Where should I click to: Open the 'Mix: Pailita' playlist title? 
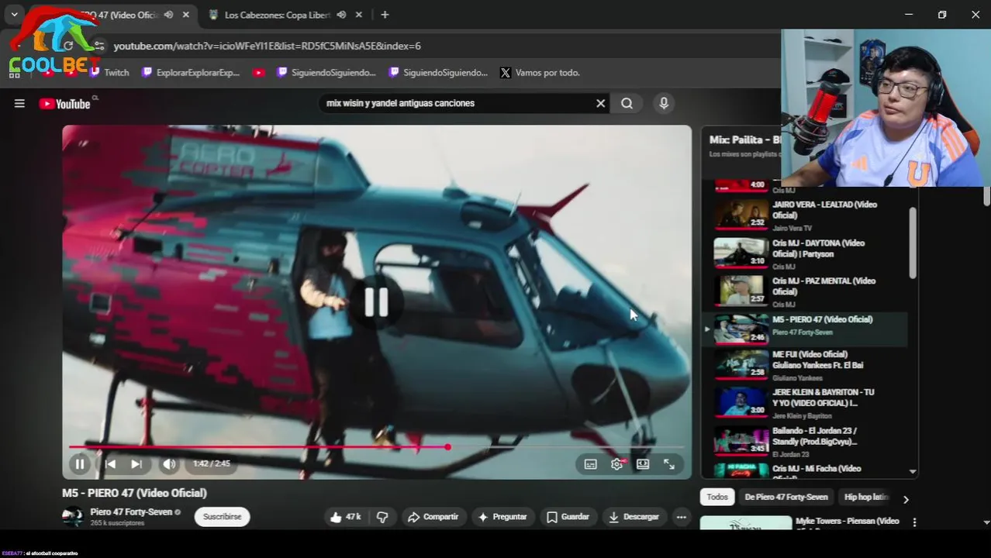pos(744,139)
